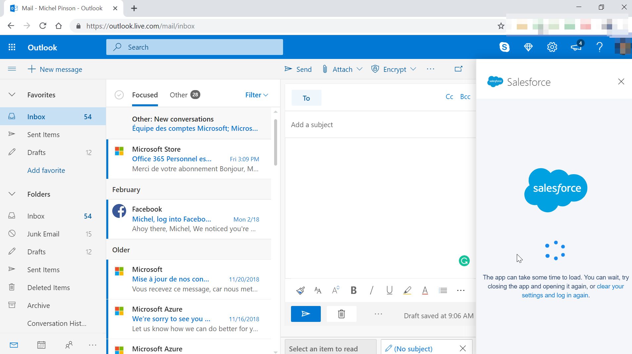Discard the draft with trash icon
632x354 pixels.
[x=342, y=314]
